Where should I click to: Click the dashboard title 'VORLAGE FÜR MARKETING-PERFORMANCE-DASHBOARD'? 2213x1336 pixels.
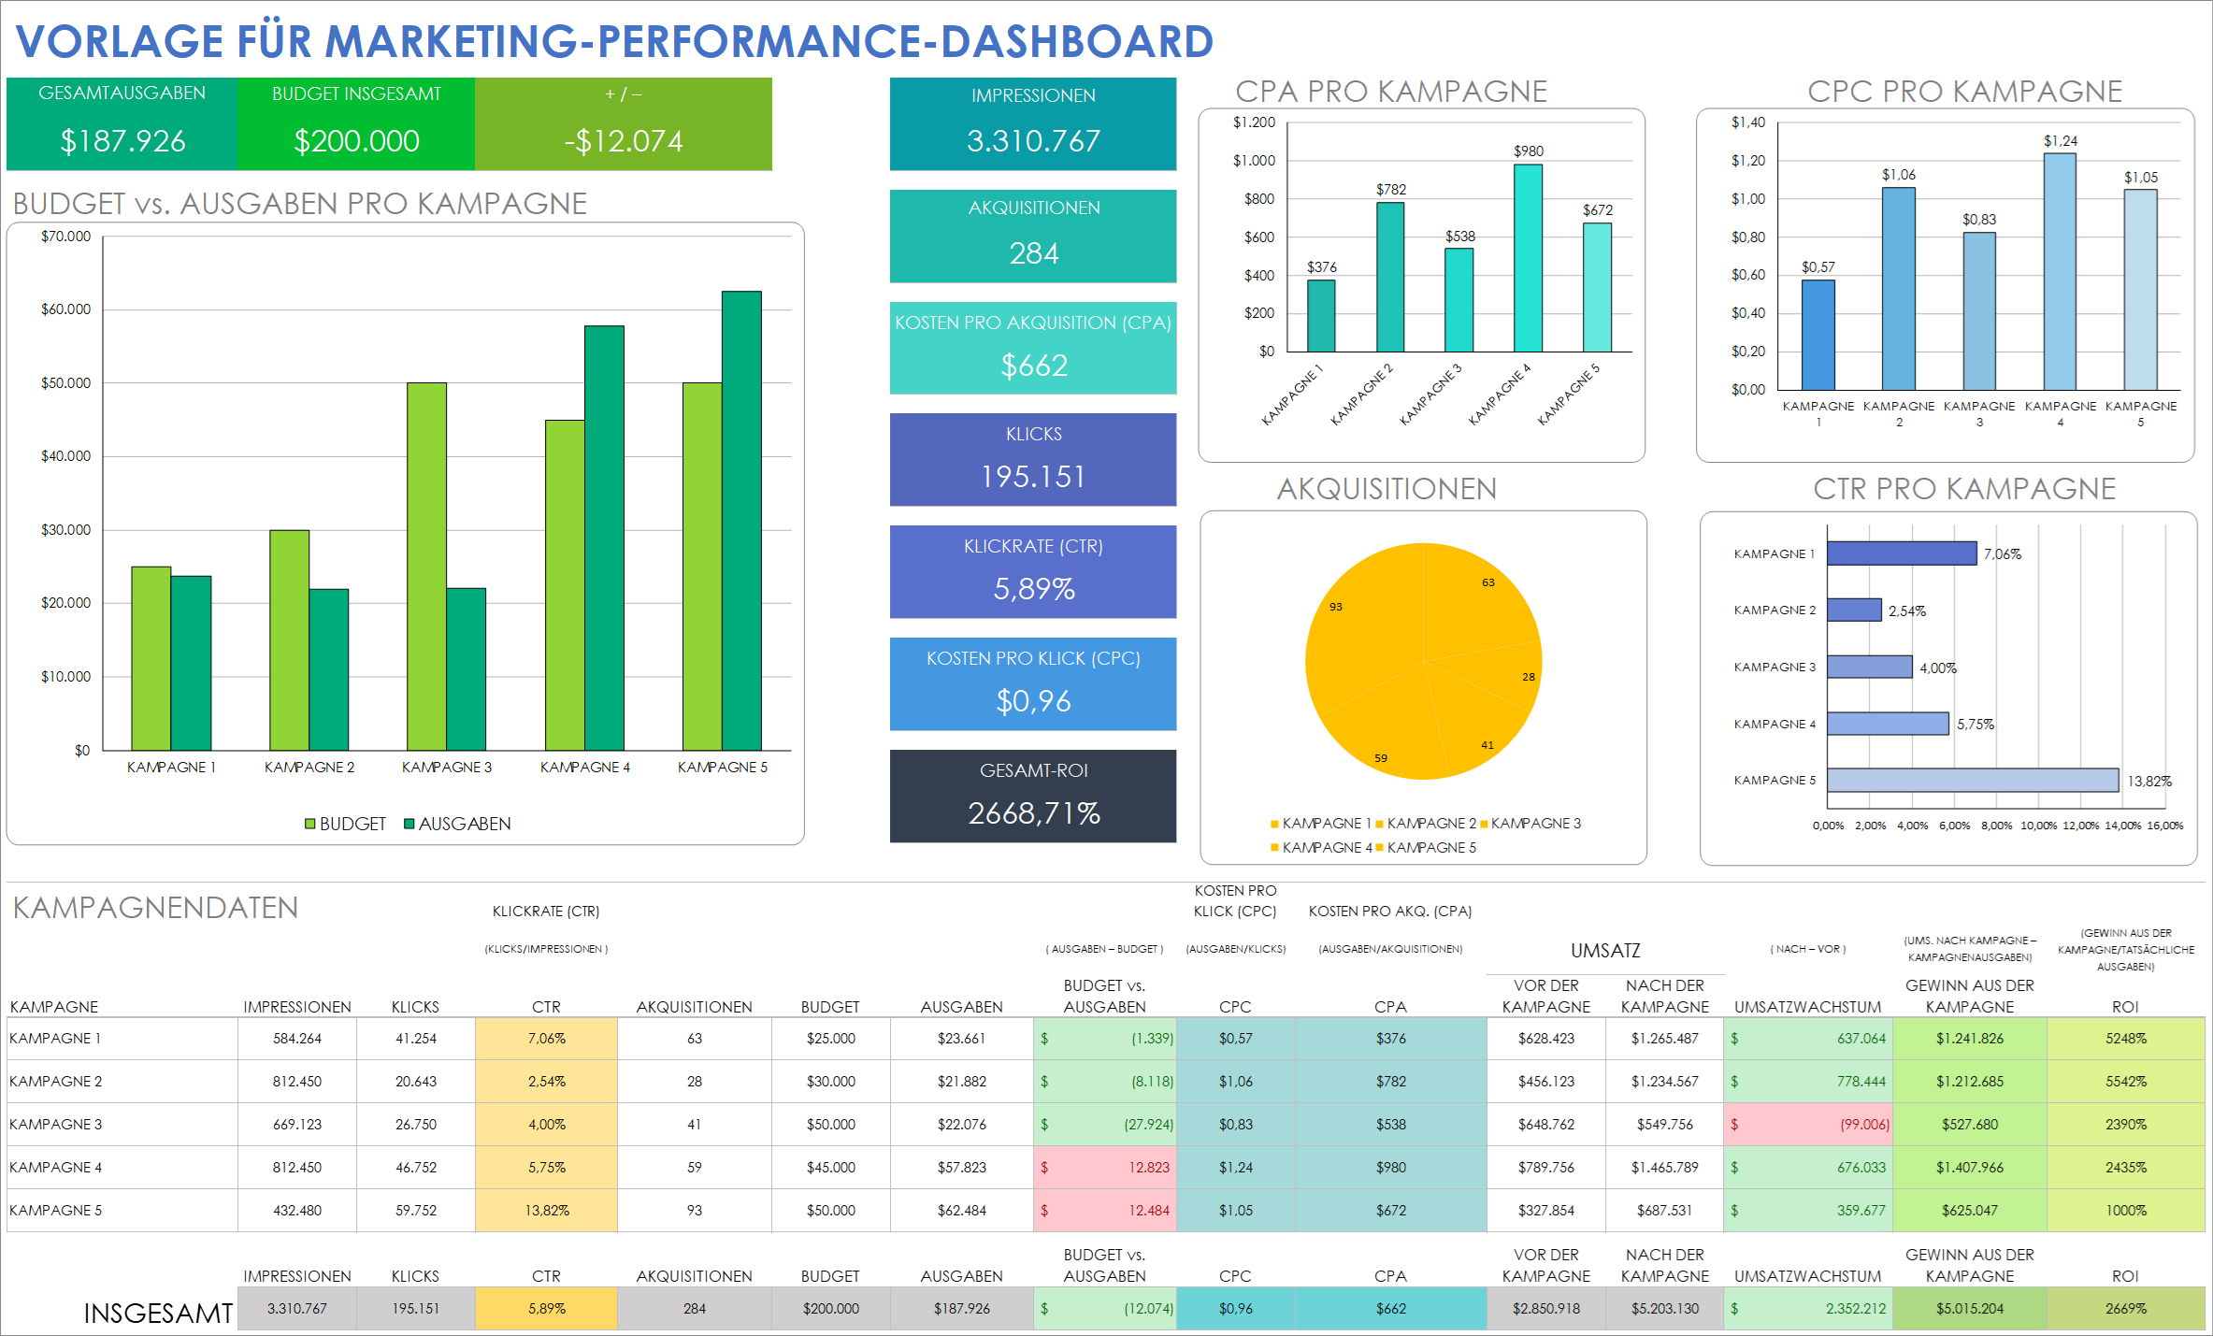click(614, 41)
